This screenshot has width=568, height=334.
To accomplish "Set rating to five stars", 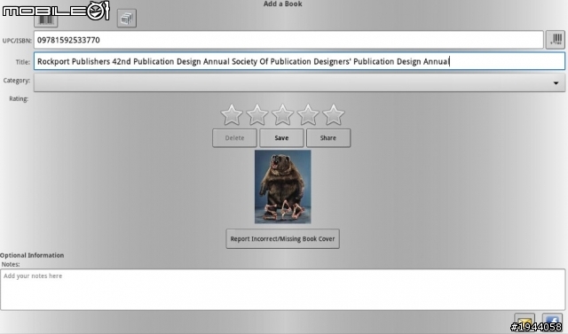I will (x=334, y=114).
